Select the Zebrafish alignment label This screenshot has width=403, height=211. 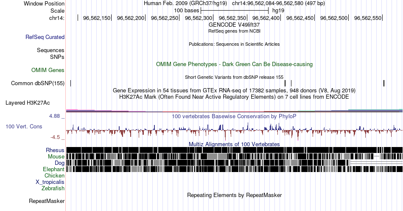click(x=53, y=188)
